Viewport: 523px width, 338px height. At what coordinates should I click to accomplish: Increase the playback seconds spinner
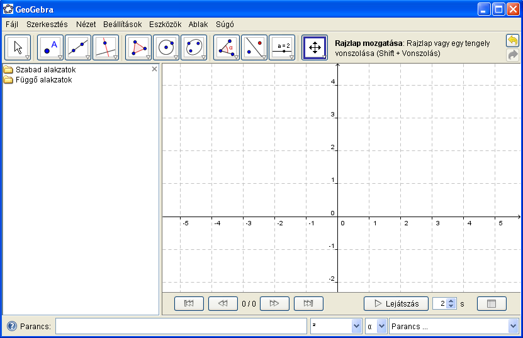coord(451,301)
